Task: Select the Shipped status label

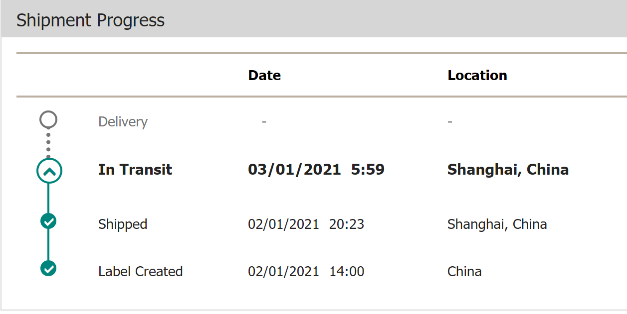Action: (123, 224)
